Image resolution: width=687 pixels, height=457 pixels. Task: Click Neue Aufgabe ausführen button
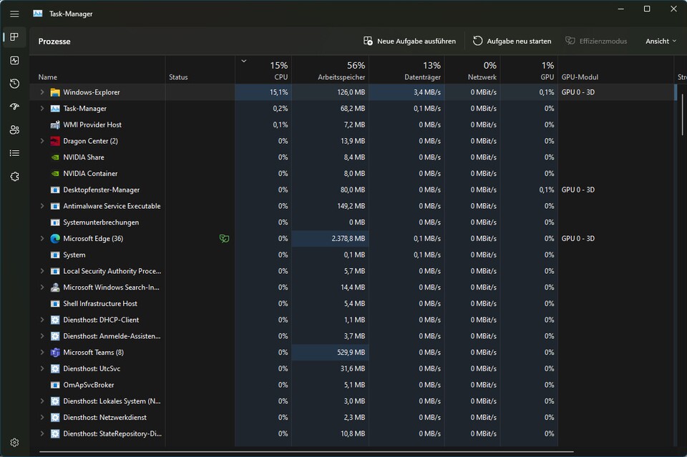coord(409,41)
